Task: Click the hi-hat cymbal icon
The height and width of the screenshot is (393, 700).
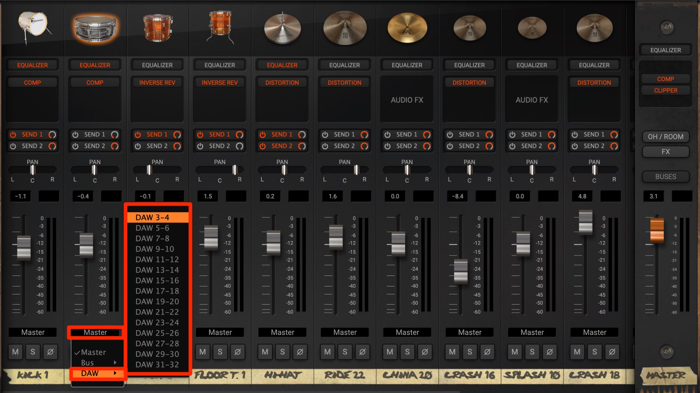Action: pyautogui.click(x=282, y=28)
